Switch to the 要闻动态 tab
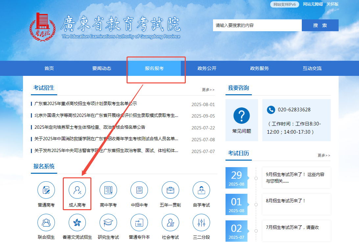The image size is (359, 245). click(102, 68)
